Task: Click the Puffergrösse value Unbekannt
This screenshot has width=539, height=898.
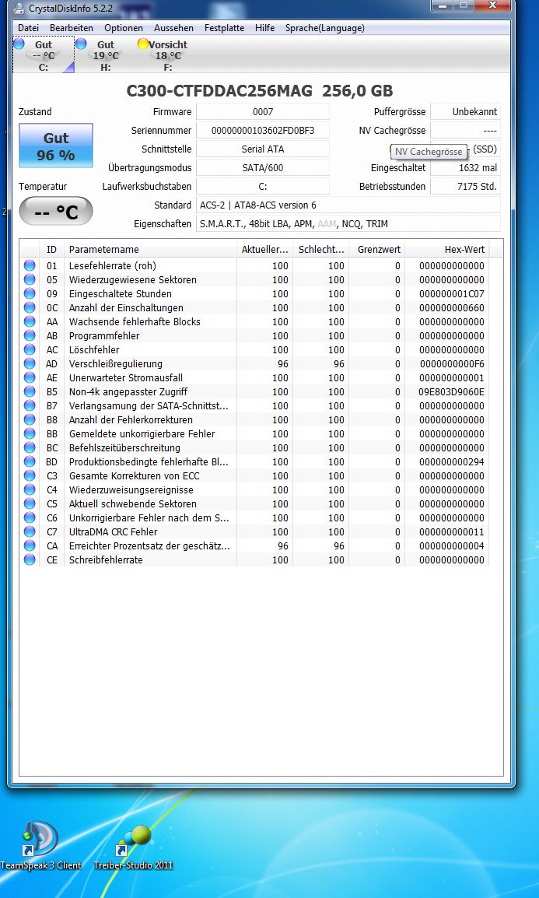Action: (465, 112)
